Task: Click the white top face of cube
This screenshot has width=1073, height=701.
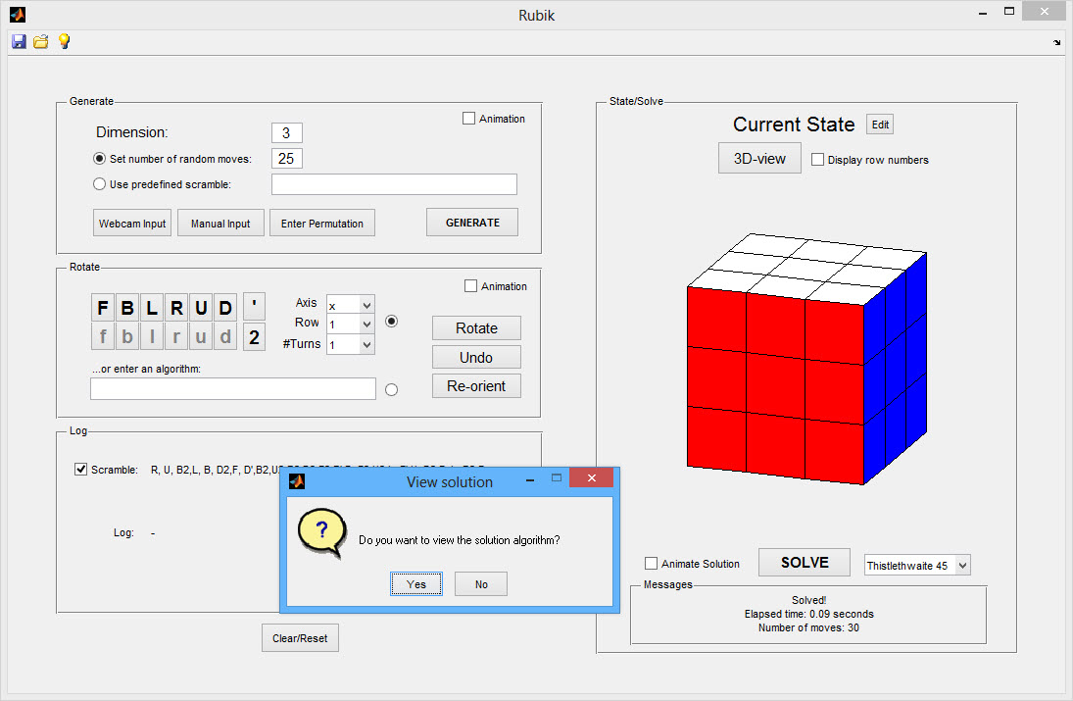Action: (x=807, y=269)
